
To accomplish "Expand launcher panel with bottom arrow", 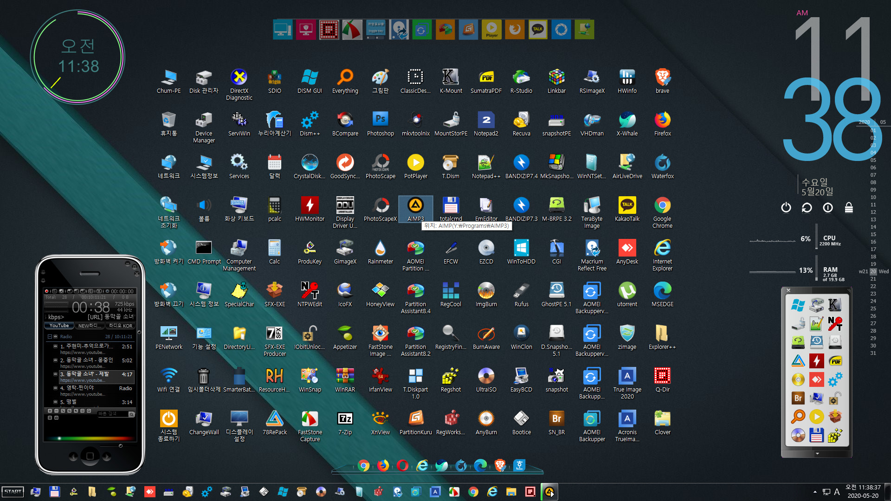I will pyautogui.click(x=817, y=454).
